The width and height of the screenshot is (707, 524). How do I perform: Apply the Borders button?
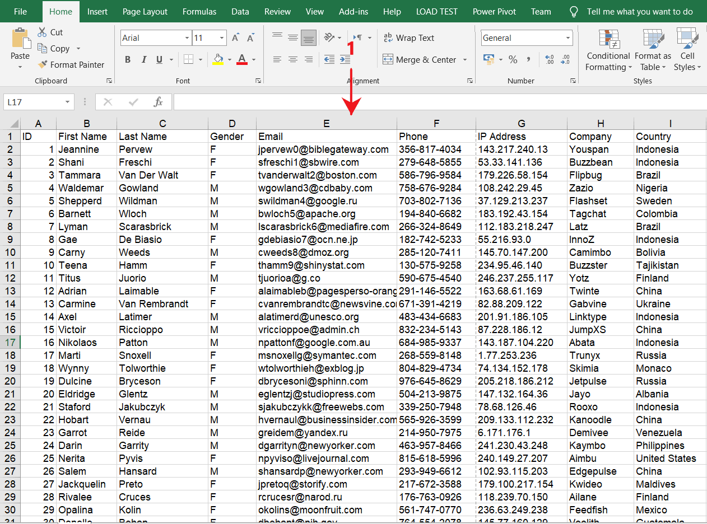pos(188,59)
